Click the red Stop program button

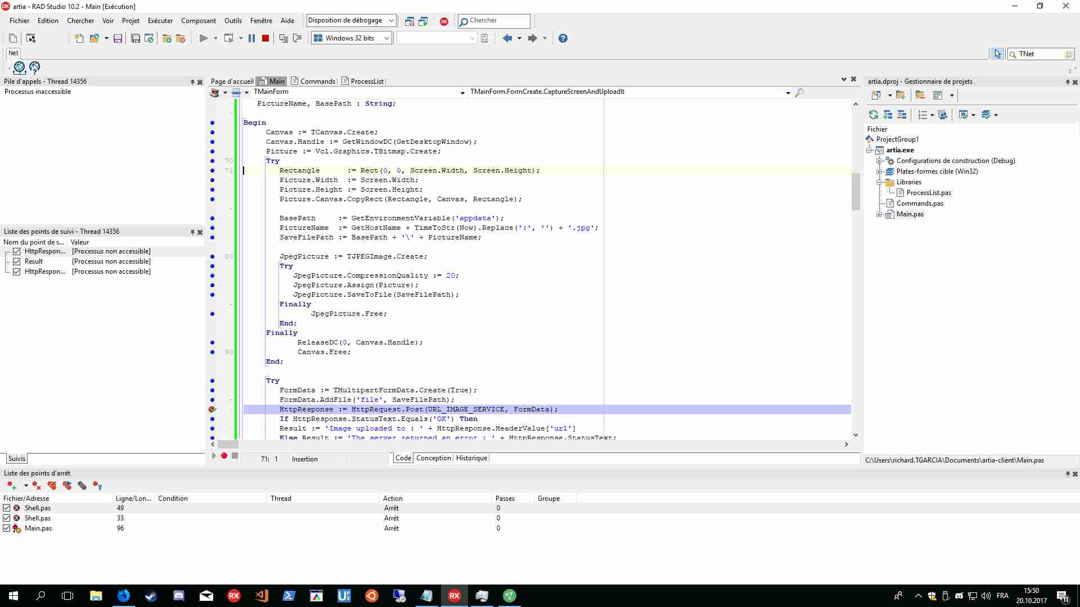(x=265, y=38)
